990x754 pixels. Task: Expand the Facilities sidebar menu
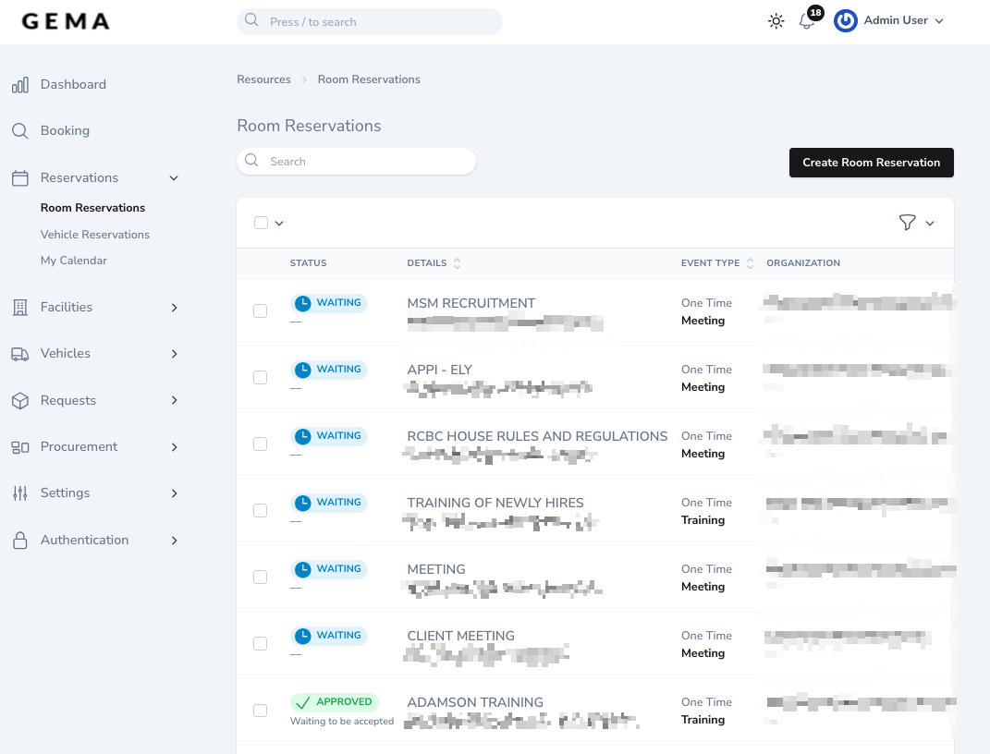coord(174,308)
